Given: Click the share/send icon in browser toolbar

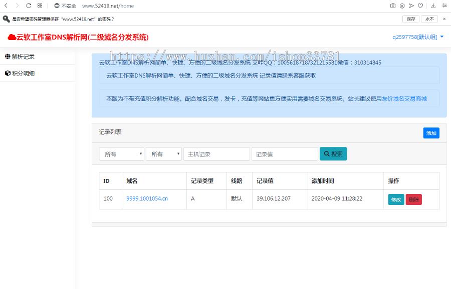Looking at the screenshot, I should 411,5.
